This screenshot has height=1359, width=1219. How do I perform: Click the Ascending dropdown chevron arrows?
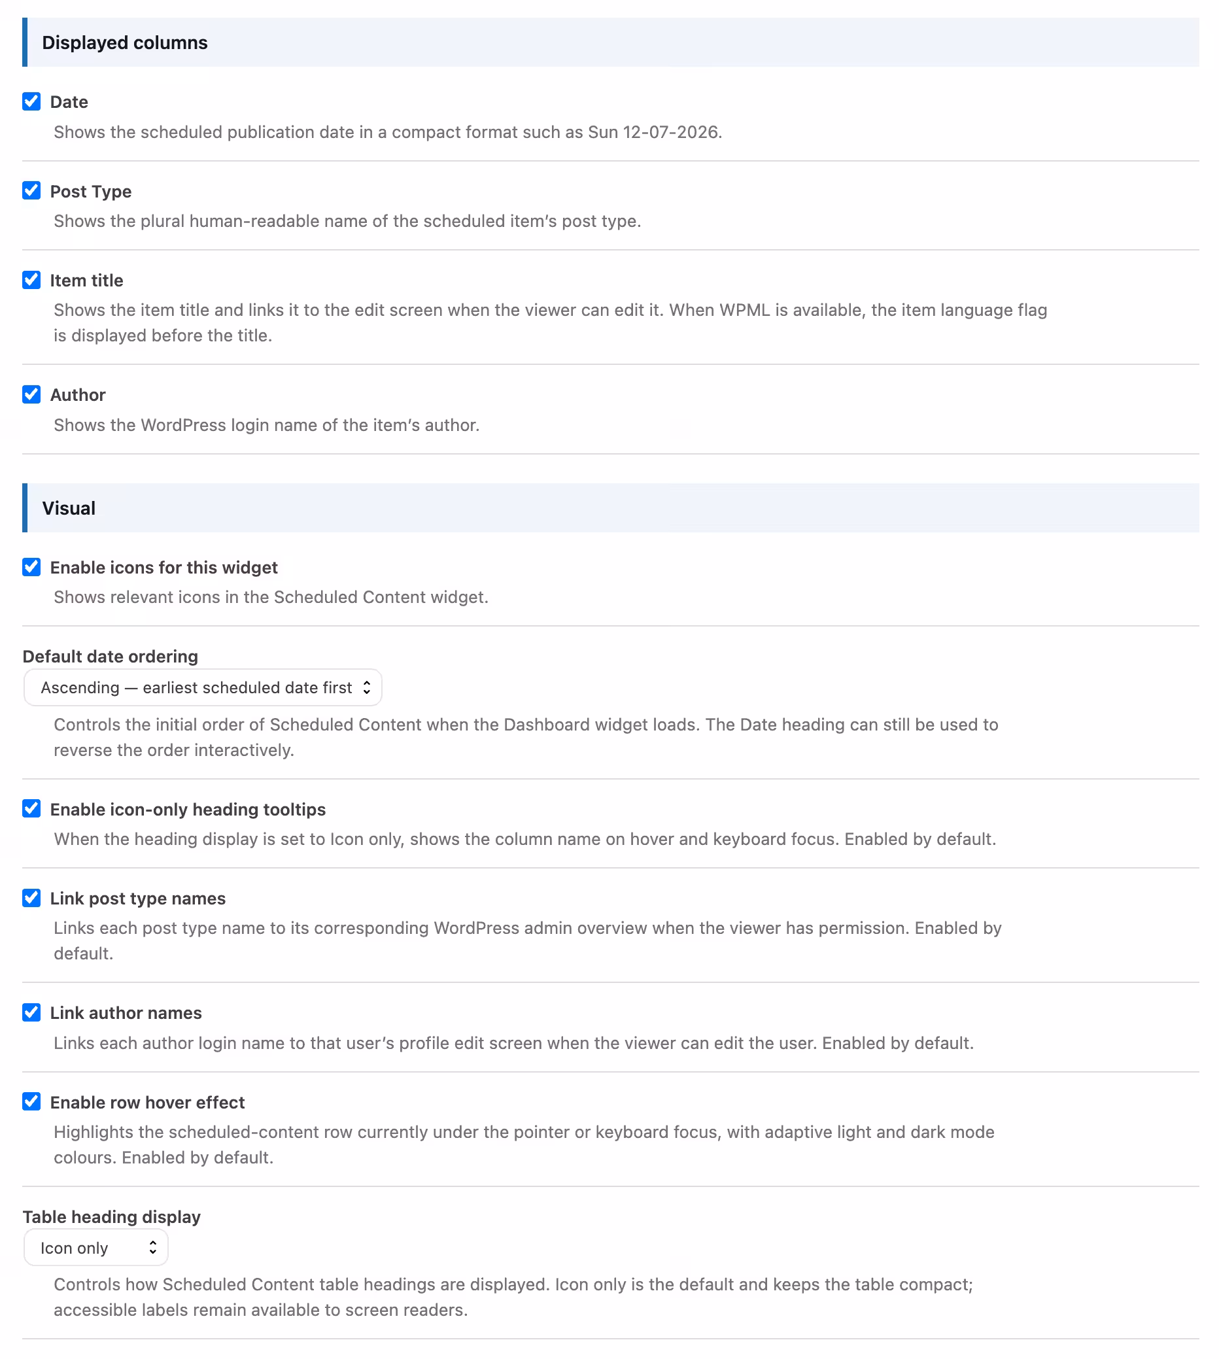click(x=367, y=688)
